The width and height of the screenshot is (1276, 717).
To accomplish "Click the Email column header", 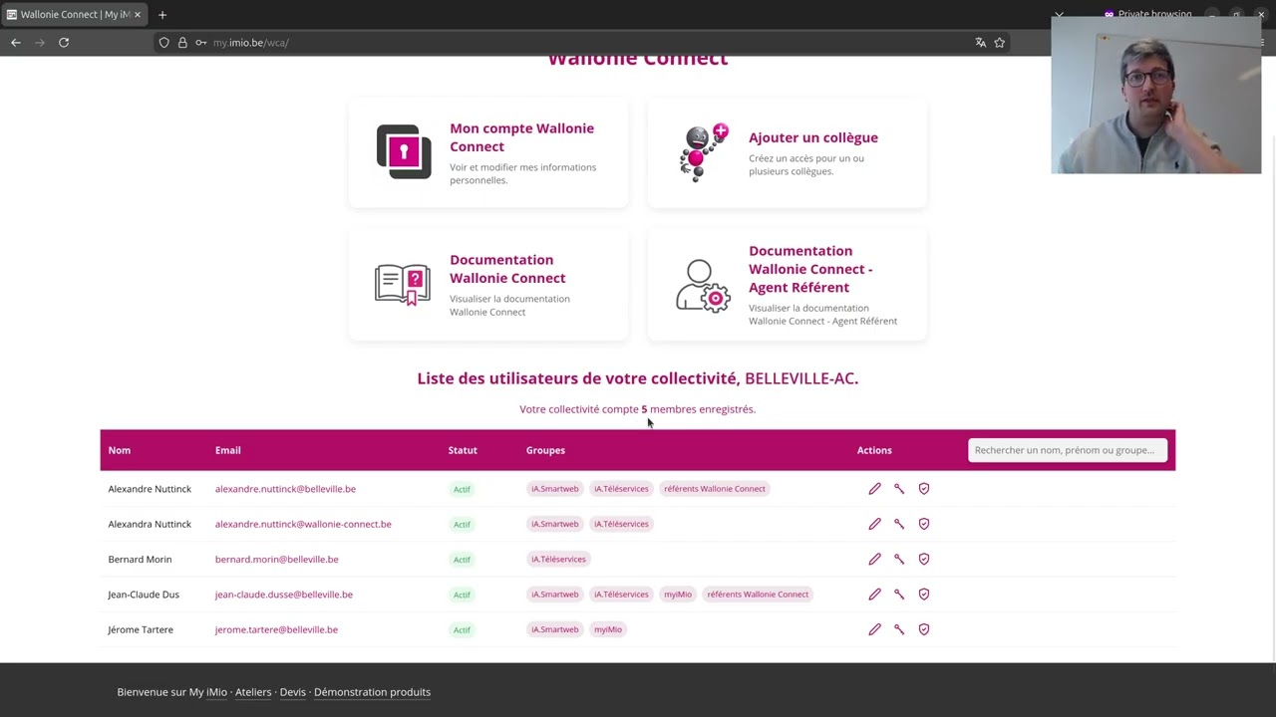I will pos(228,450).
